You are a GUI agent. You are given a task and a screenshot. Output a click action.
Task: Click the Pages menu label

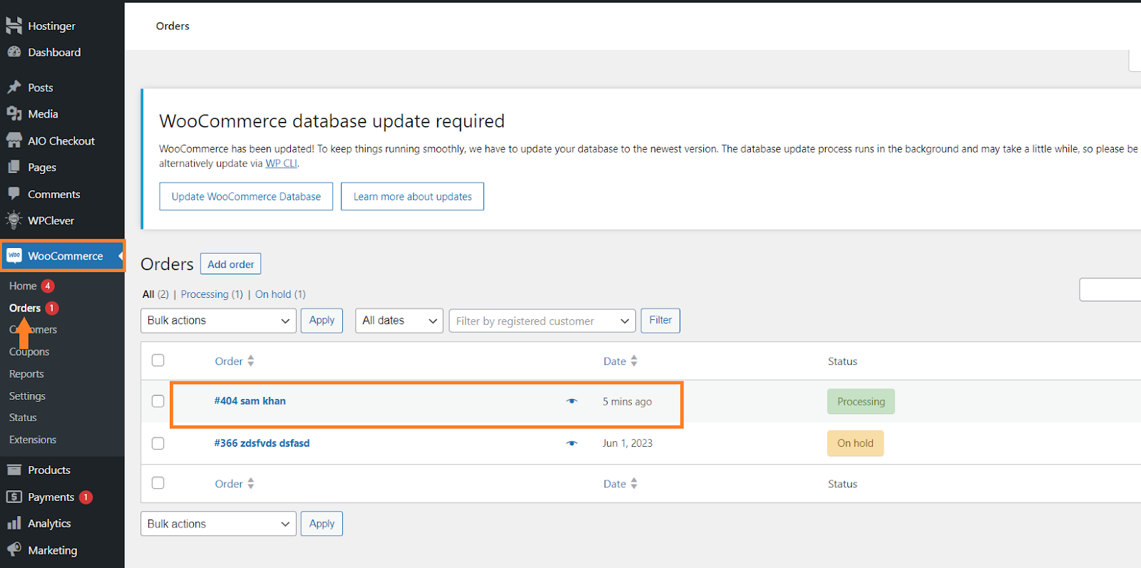point(42,167)
